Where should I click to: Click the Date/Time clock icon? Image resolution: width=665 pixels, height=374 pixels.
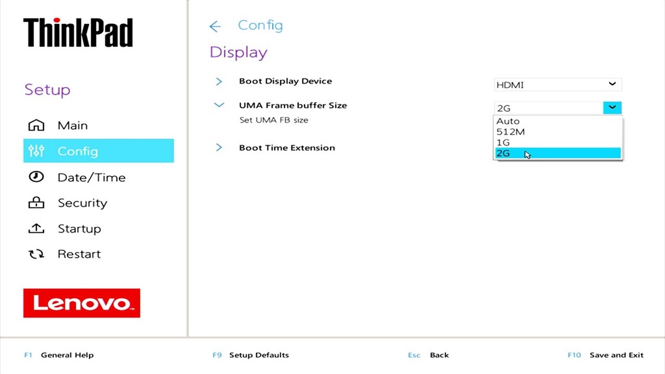point(36,177)
